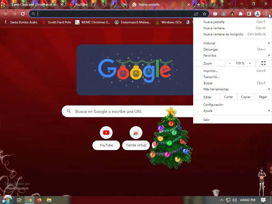Open Windows ISOs bookmark

click(x=168, y=22)
